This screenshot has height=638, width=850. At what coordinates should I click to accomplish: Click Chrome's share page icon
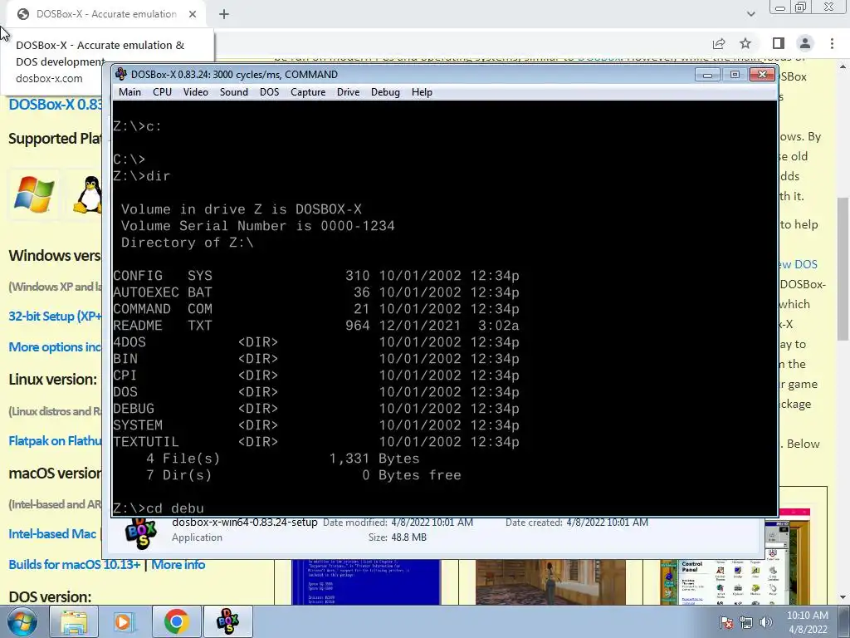point(719,43)
